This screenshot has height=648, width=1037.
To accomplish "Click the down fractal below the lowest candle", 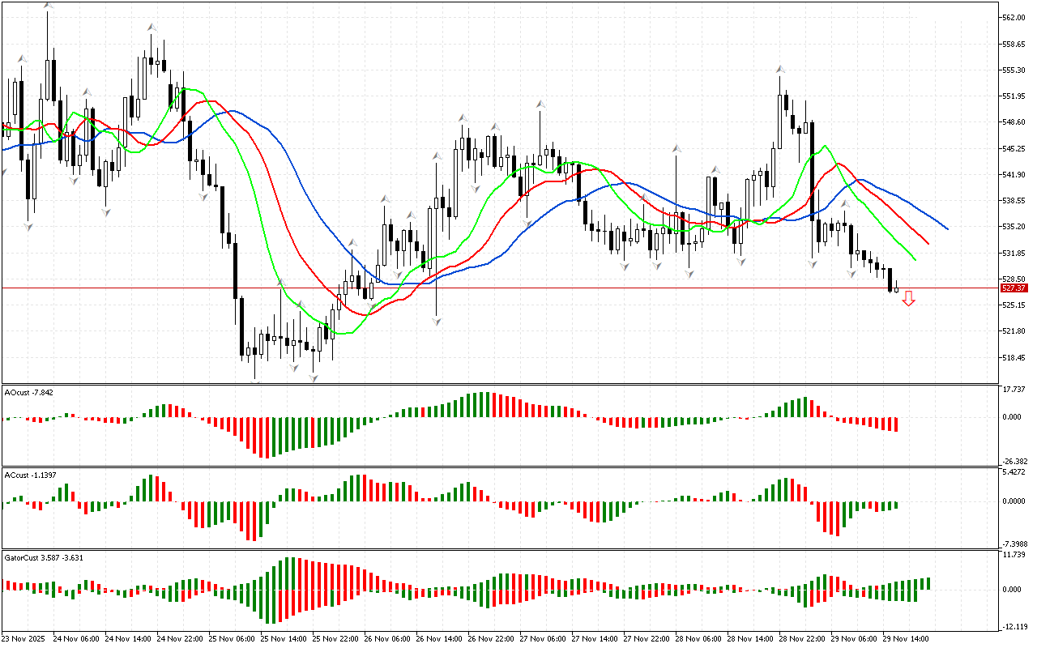I will (x=313, y=377).
